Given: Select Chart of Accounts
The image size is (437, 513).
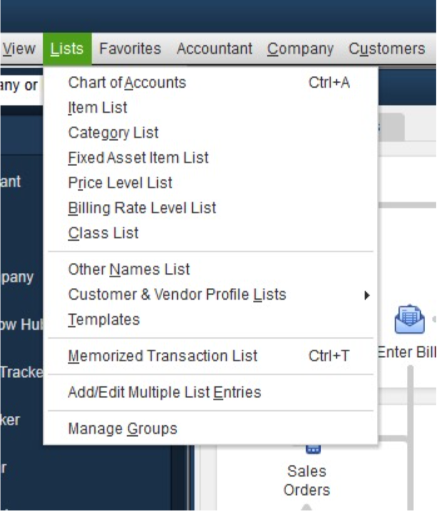Looking at the screenshot, I should [210, 82].
